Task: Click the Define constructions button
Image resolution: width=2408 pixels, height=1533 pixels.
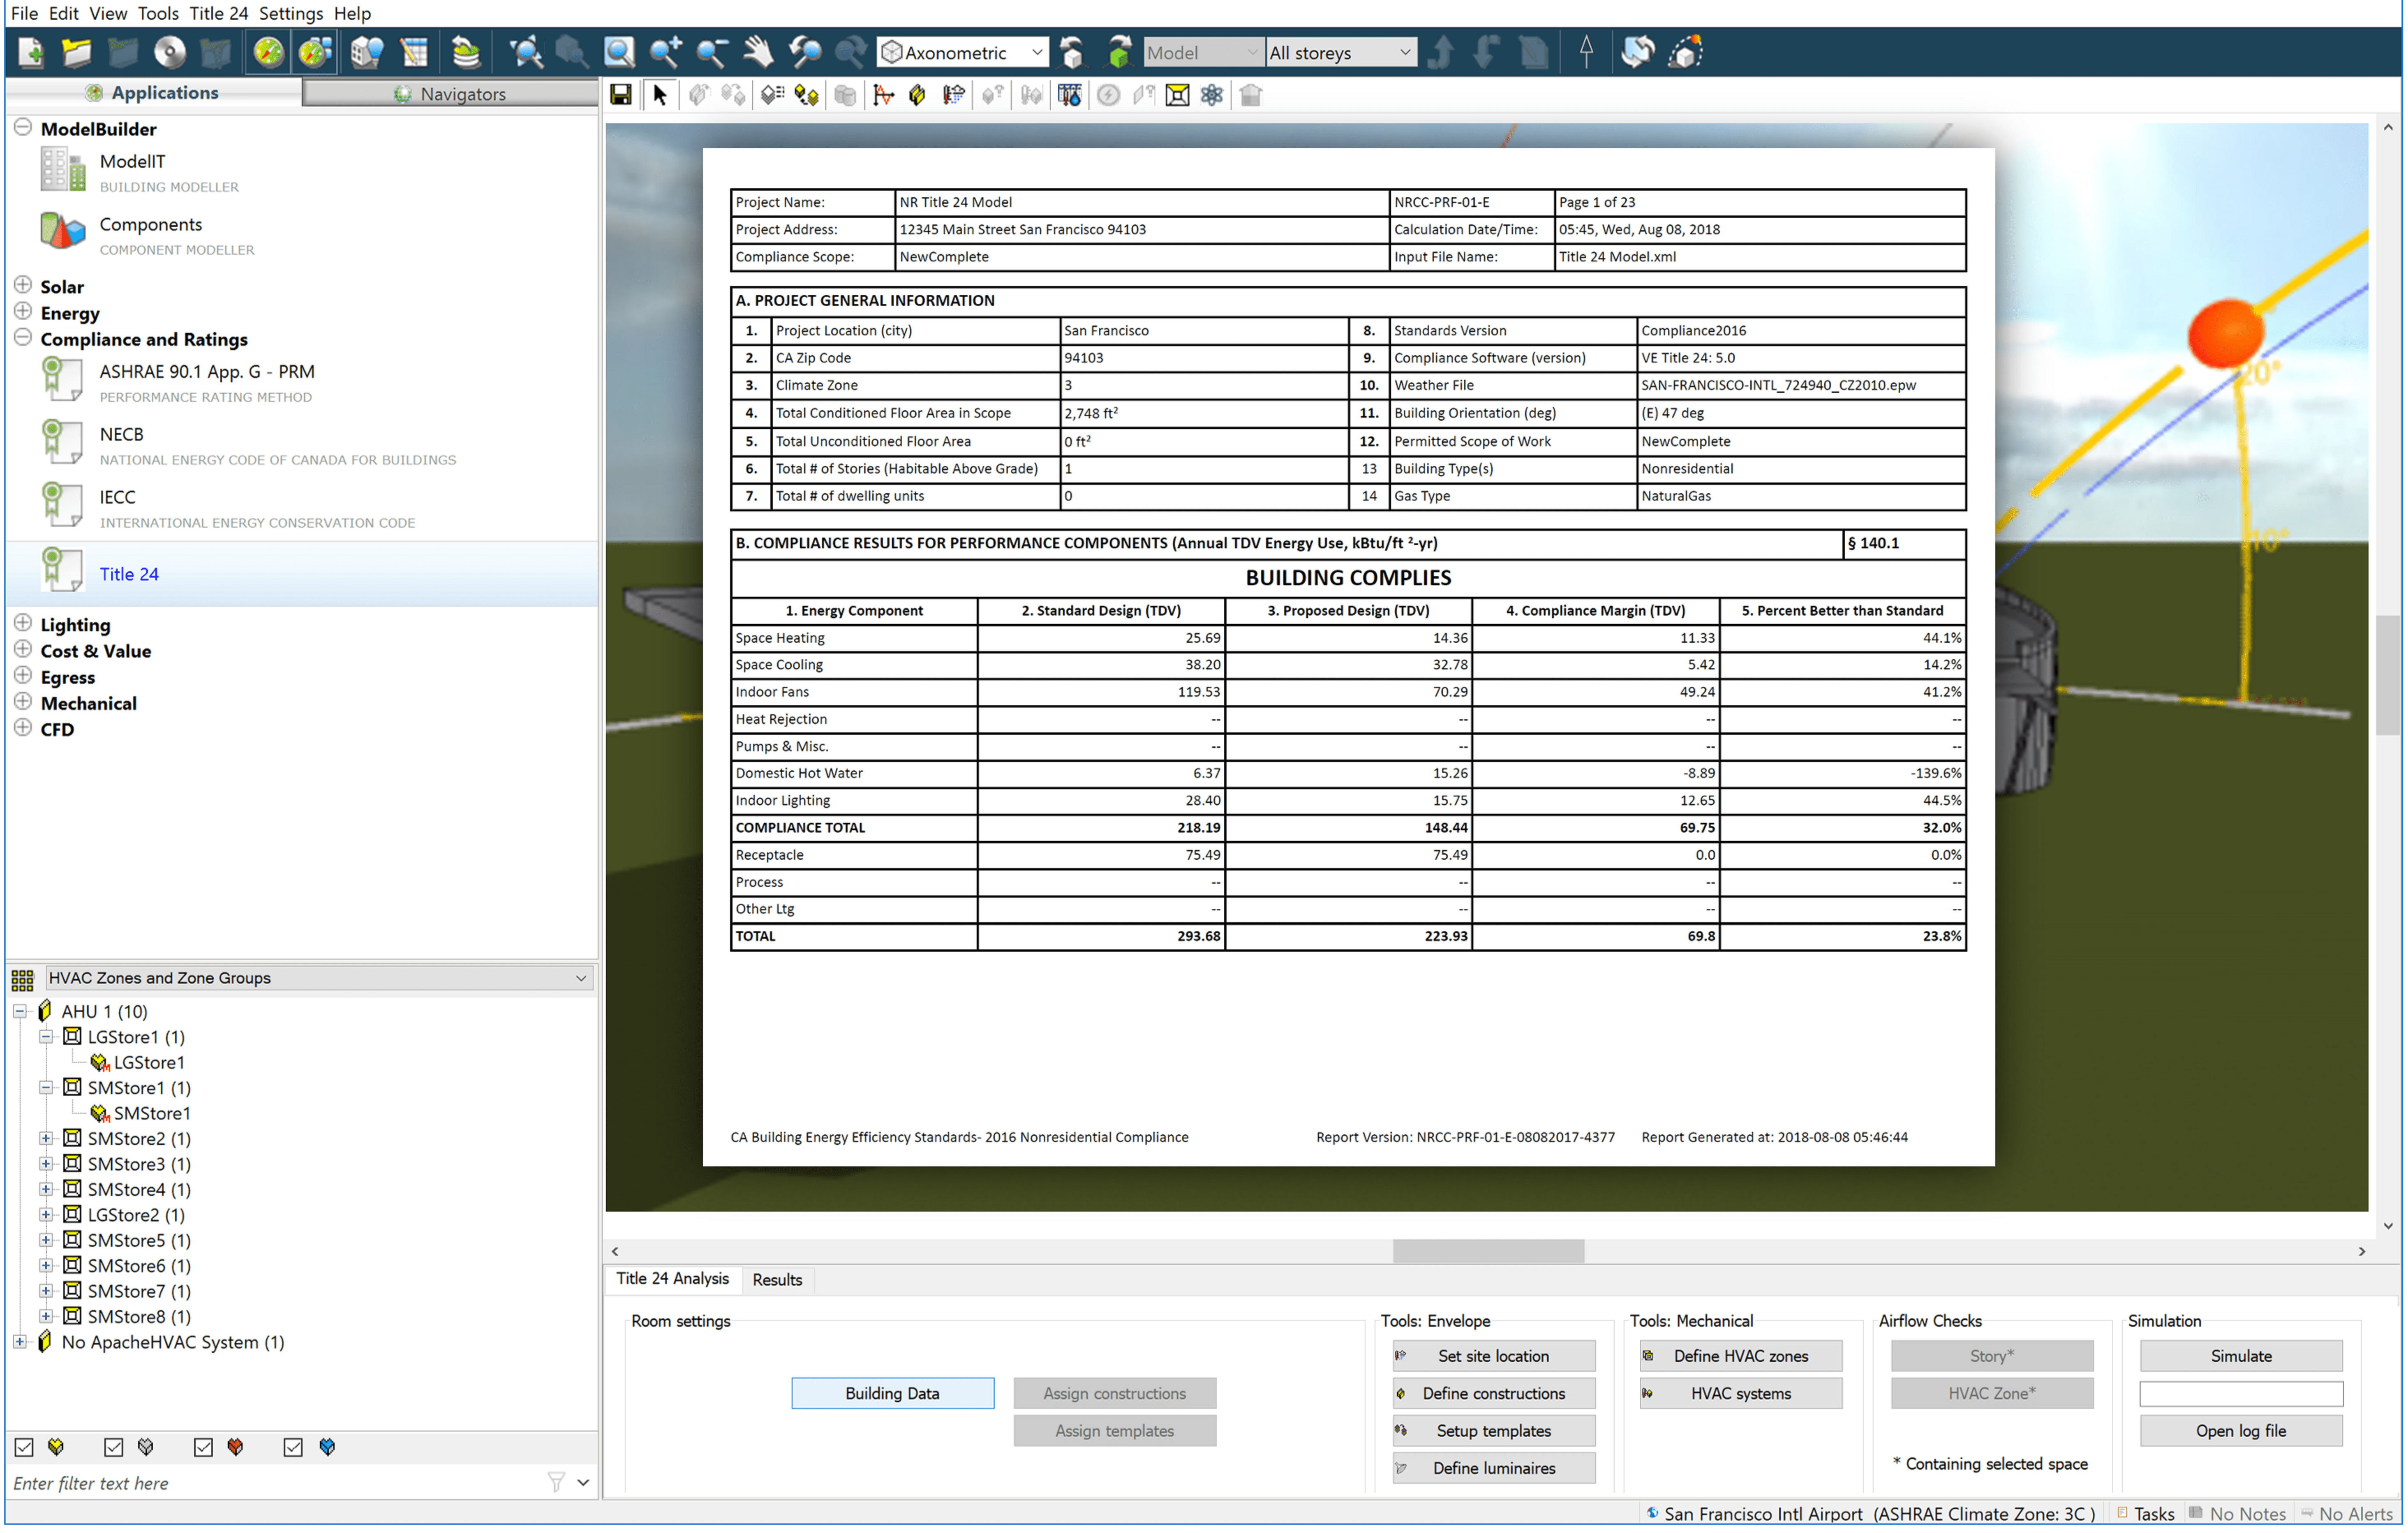Action: (1493, 1393)
